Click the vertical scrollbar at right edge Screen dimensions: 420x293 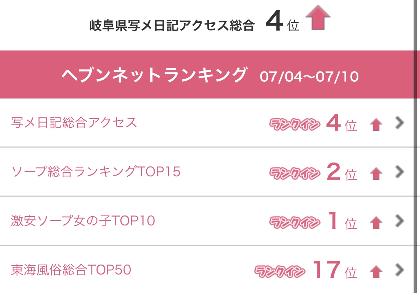click(416, 146)
